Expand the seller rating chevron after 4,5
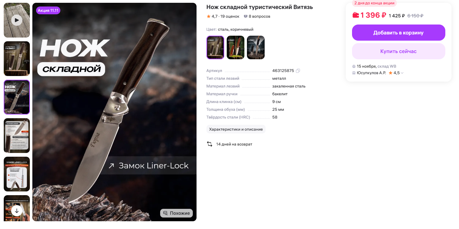 coord(402,73)
